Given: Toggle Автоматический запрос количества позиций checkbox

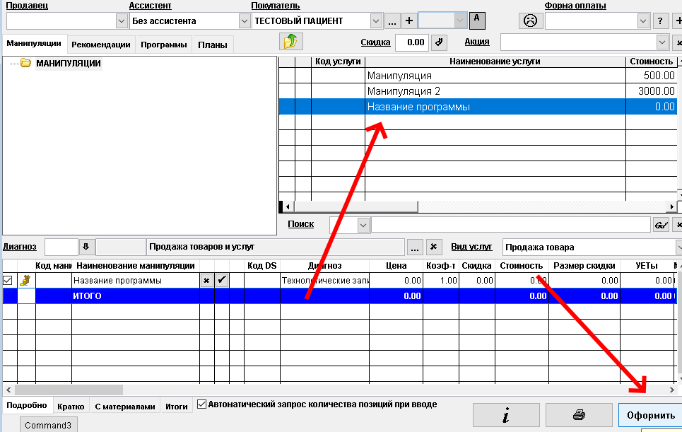Looking at the screenshot, I should point(202,404).
